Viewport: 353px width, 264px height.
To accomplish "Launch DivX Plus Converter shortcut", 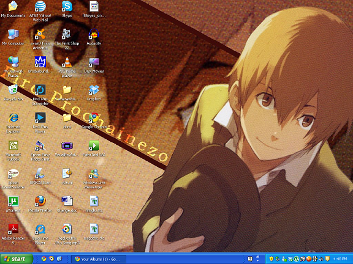I will pos(40,90).
